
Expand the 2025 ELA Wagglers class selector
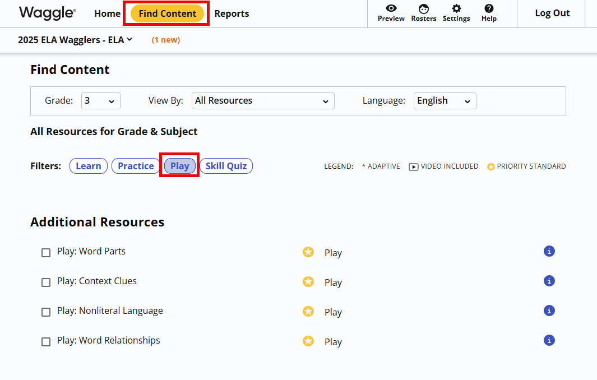click(x=75, y=40)
